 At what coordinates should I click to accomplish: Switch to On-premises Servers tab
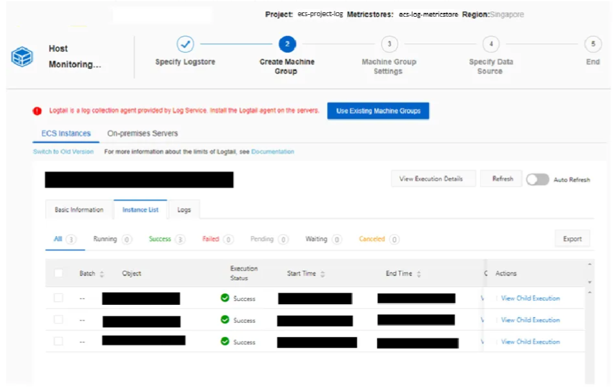(x=143, y=133)
